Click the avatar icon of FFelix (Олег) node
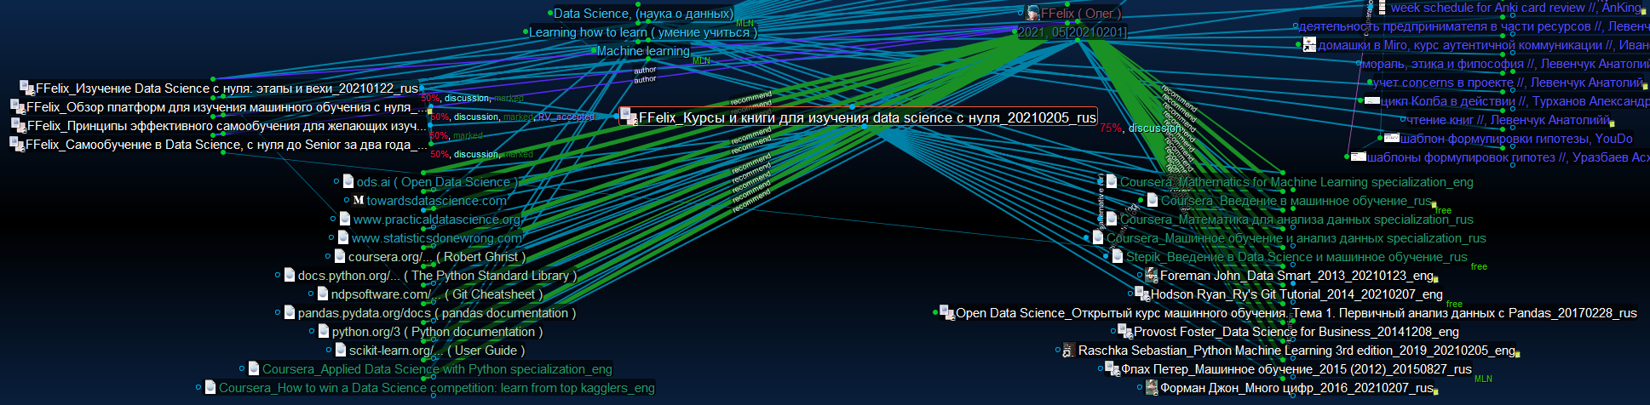Image resolution: width=1650 pixels, height=405 pixels. 1033,13
